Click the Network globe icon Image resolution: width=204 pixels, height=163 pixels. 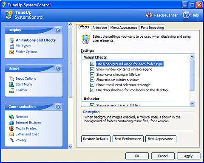(11, 117)
